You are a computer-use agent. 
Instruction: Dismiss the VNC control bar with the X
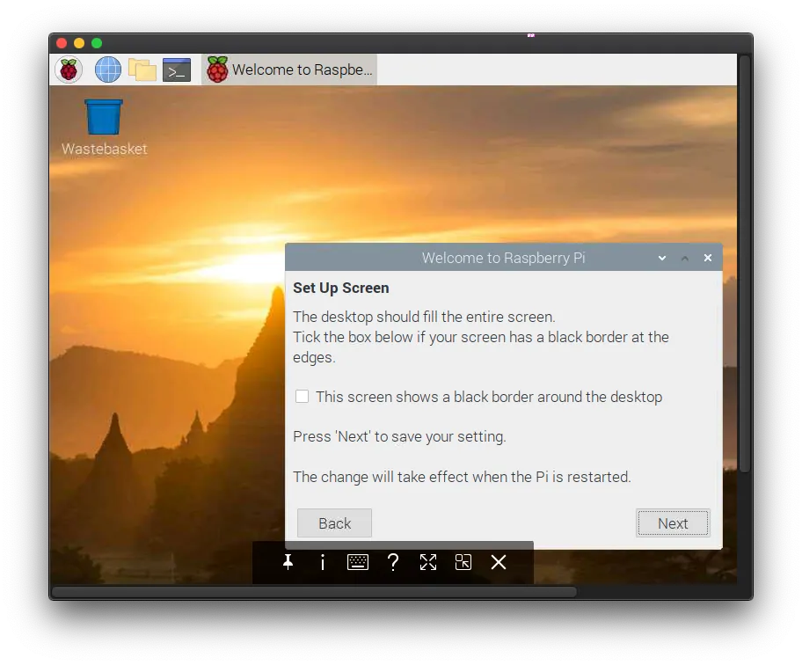(x=499, y=562)
